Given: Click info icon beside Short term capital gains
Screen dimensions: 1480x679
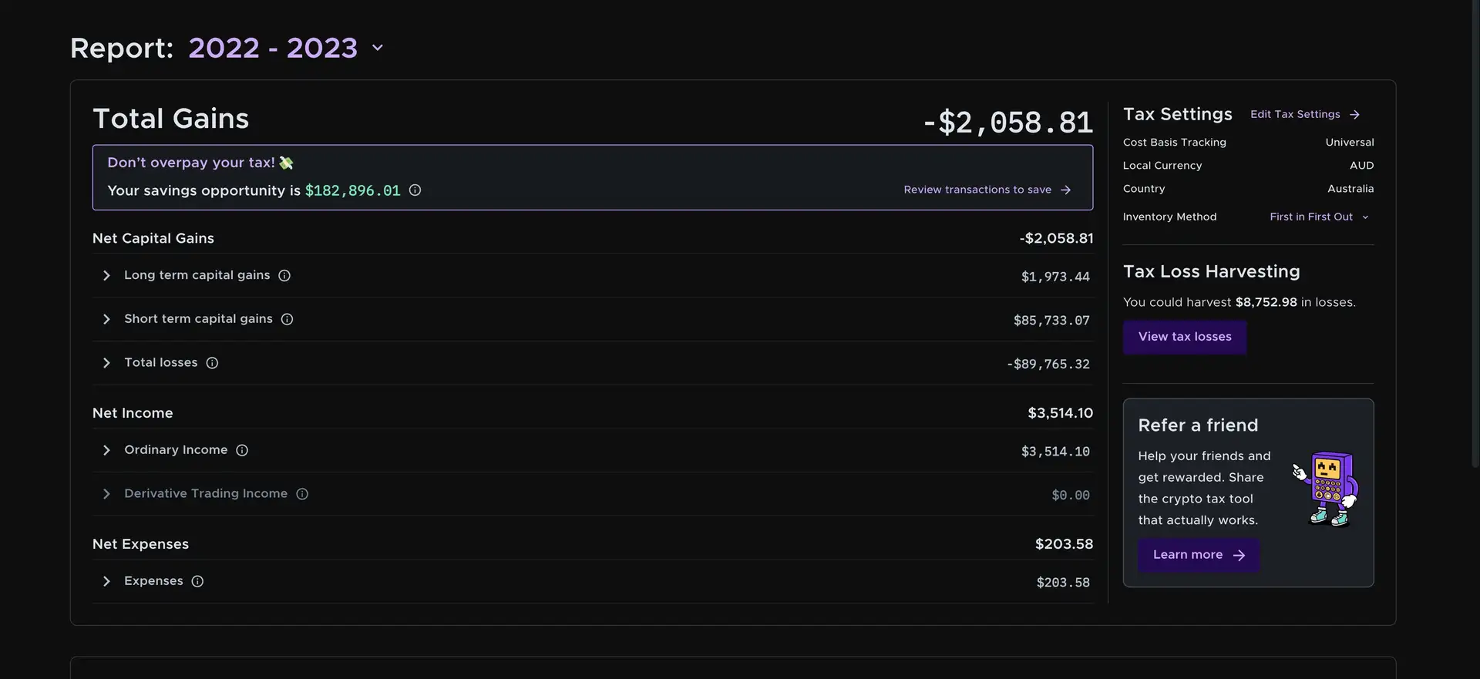Looking at the screenshot, I should point(287,319).
